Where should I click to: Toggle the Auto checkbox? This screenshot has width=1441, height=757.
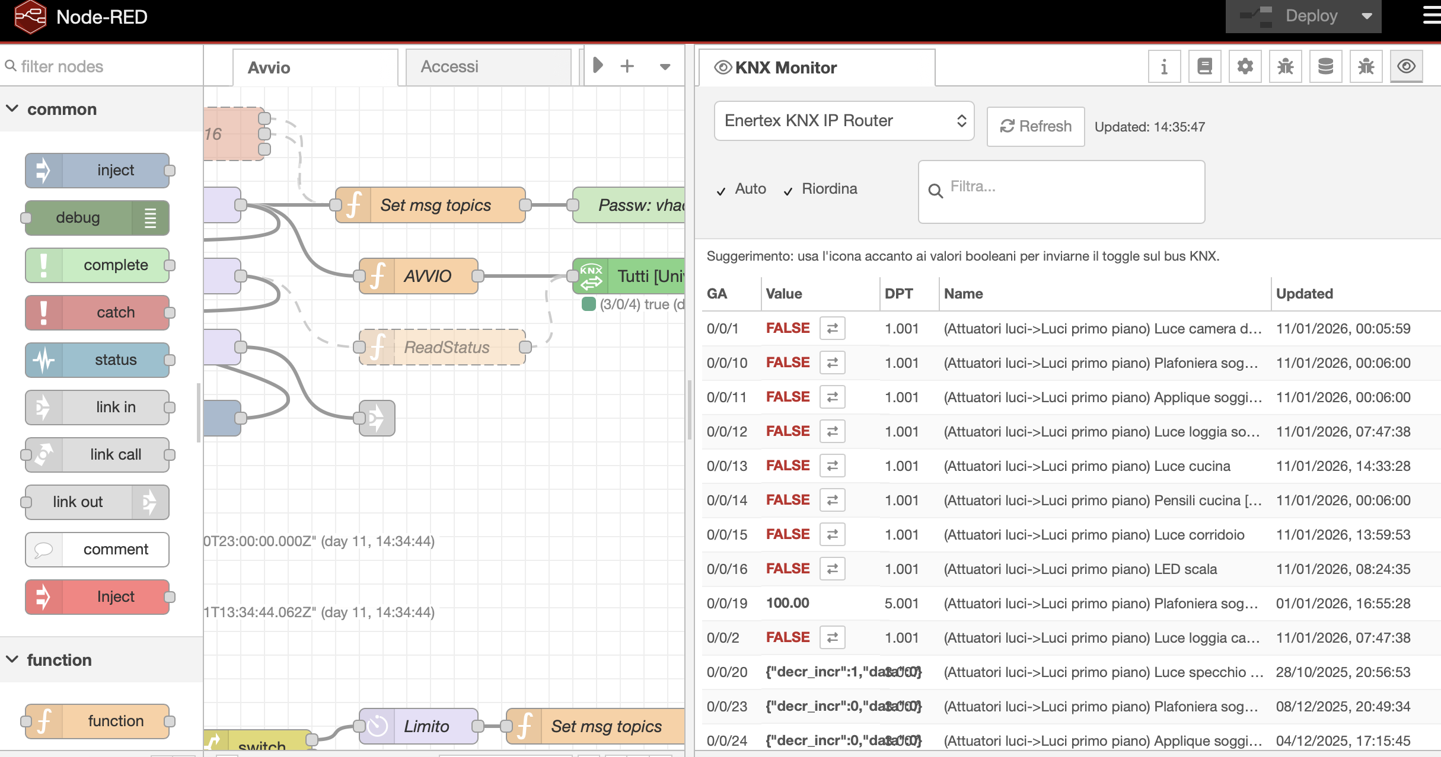pos(722,191)
